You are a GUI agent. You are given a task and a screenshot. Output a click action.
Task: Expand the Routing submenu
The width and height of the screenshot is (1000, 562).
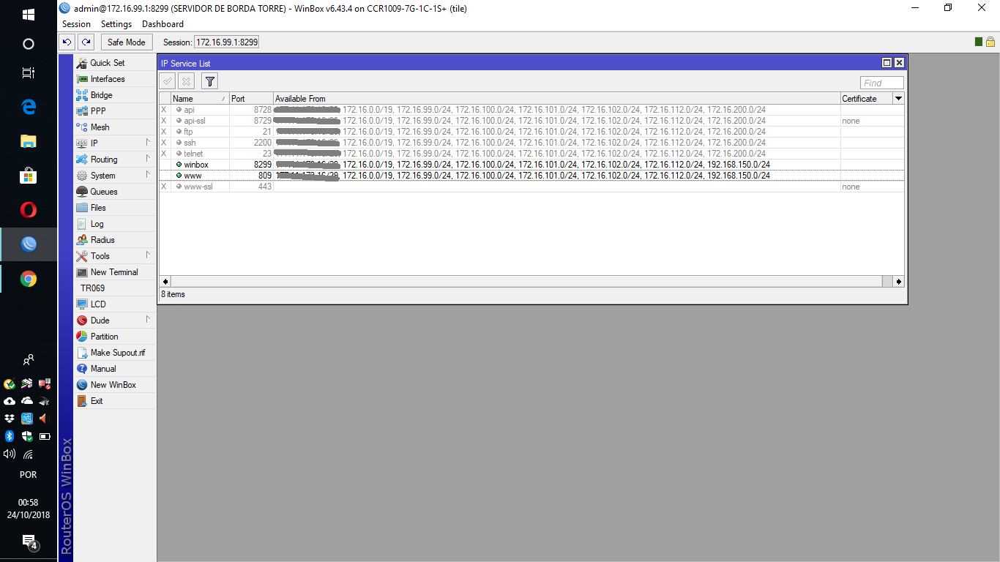point(116,160)
